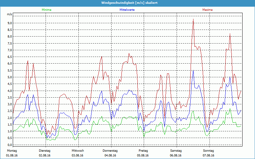Select the '5,0' y-axis value

point(10,77)
